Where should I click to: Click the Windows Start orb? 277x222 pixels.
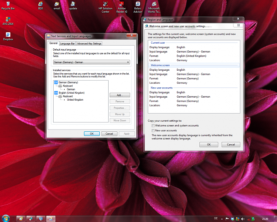pos(6,218)
